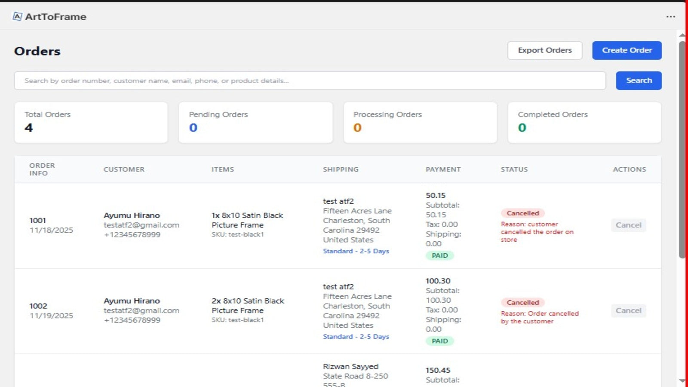Click the date 11/19/2025
The image size is (688, 387).
coord(51,316)
